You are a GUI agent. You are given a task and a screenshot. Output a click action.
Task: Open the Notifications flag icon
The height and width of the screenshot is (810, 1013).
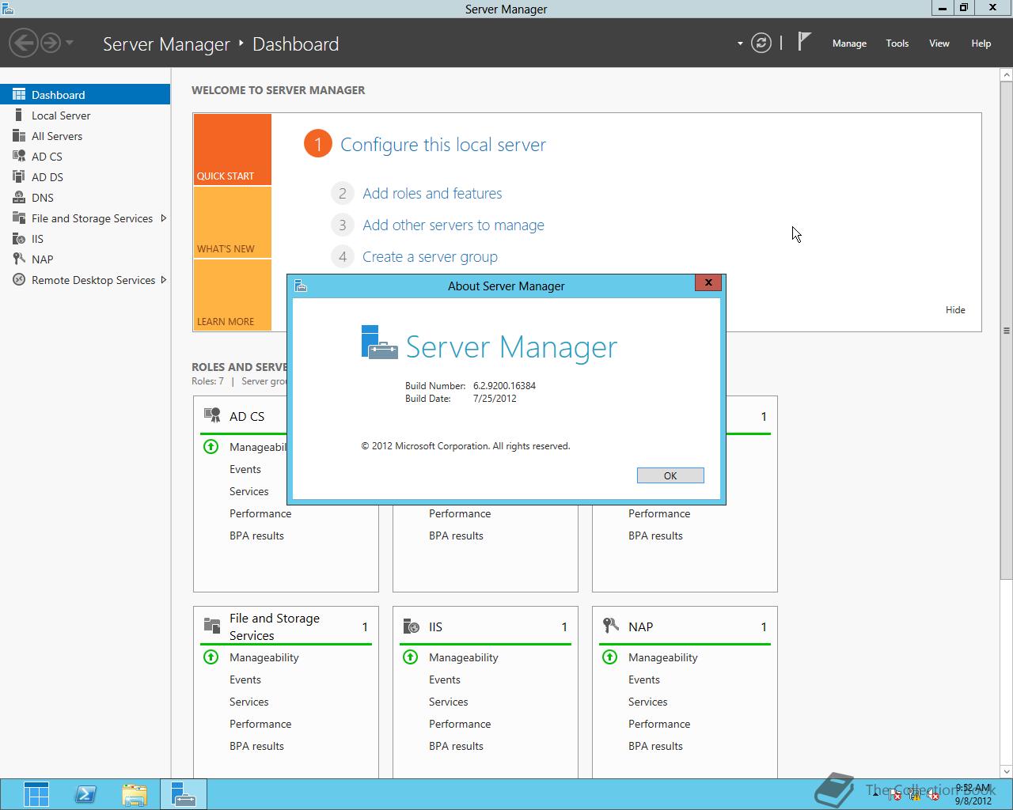point(804,42)
